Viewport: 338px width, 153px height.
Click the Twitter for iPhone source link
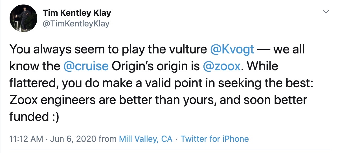tap(215, 139)
